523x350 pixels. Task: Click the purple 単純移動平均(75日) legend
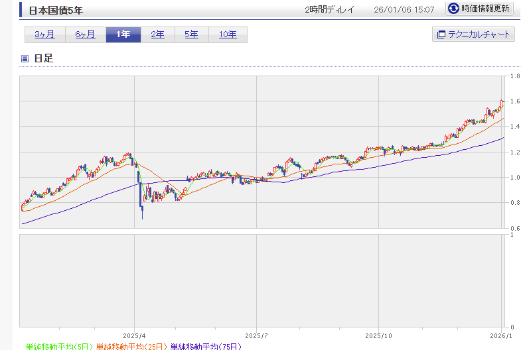pyautogui.click(x=206, y=346)
